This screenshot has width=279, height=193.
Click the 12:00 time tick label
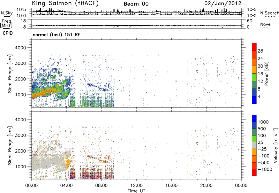click(136, 186)
